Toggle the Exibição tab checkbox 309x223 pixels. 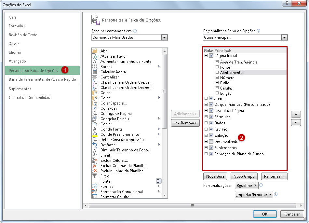tap(211, 135)
